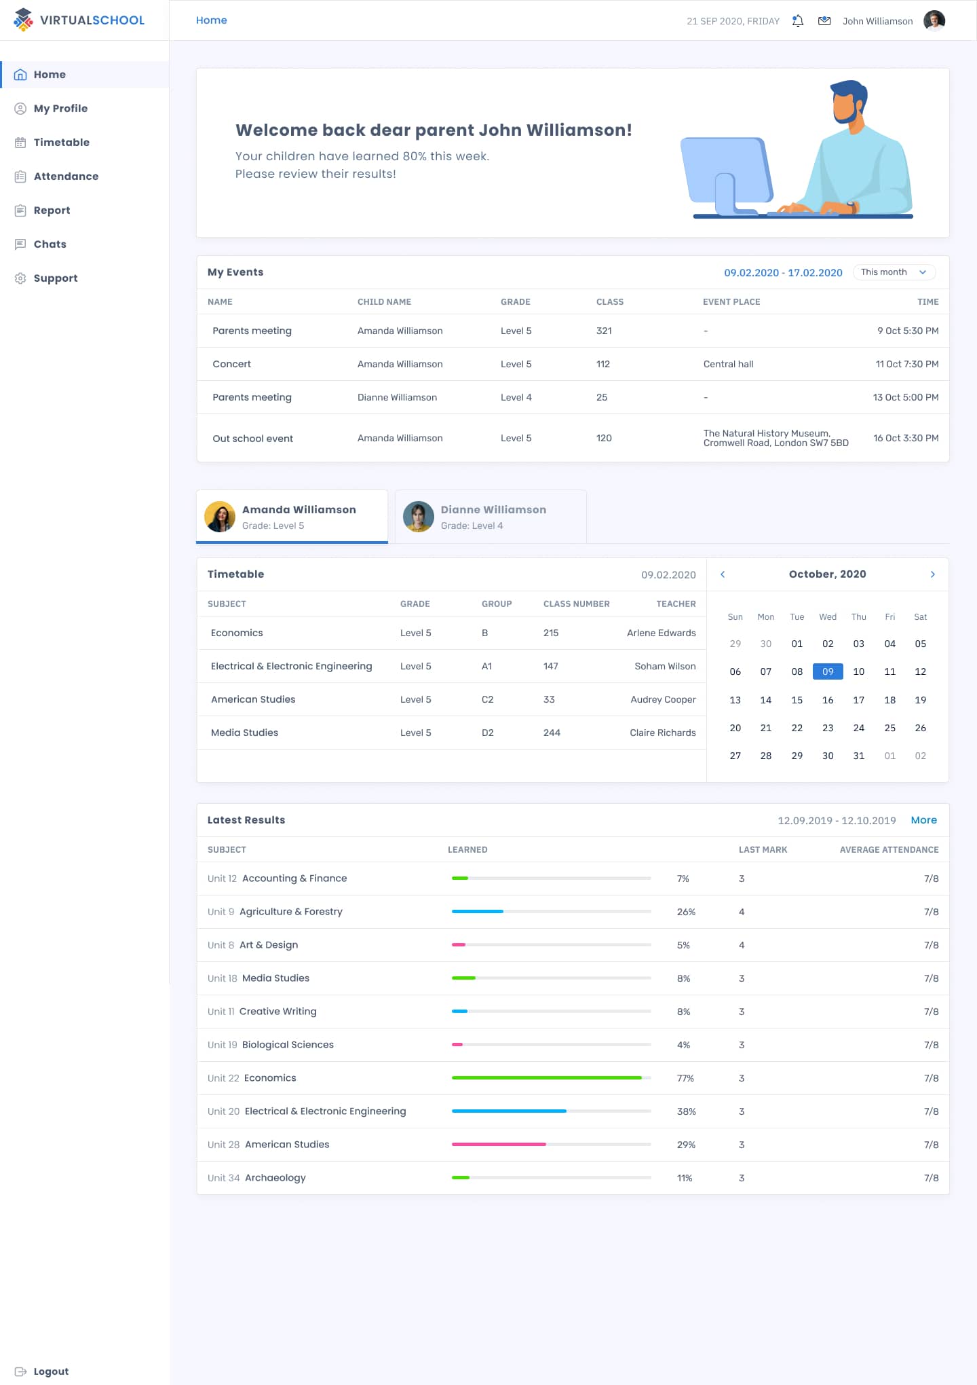Image resolution: width=977 pixels, height=1385 pixels.
Task: Click the My Profile sidebar icon
Action: (x=20, y=109)
